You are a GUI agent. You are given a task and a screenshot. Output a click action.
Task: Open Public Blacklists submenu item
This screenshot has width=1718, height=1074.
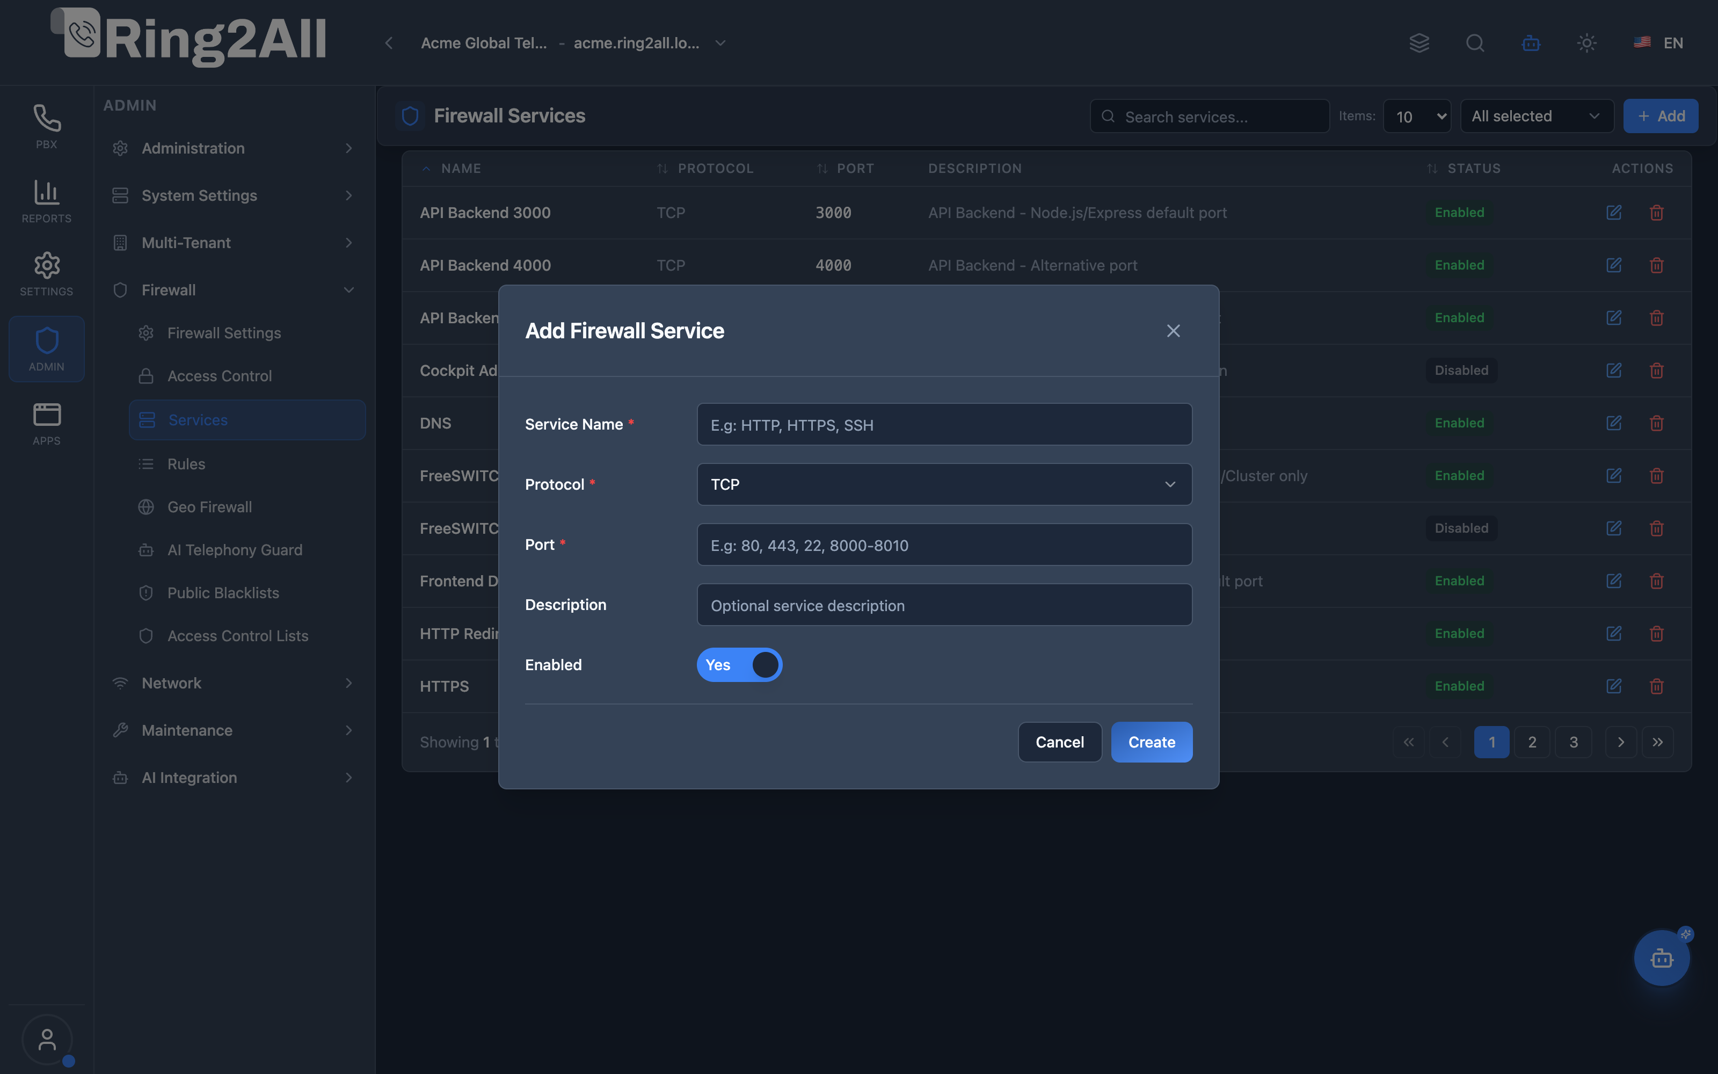(247, 593)
